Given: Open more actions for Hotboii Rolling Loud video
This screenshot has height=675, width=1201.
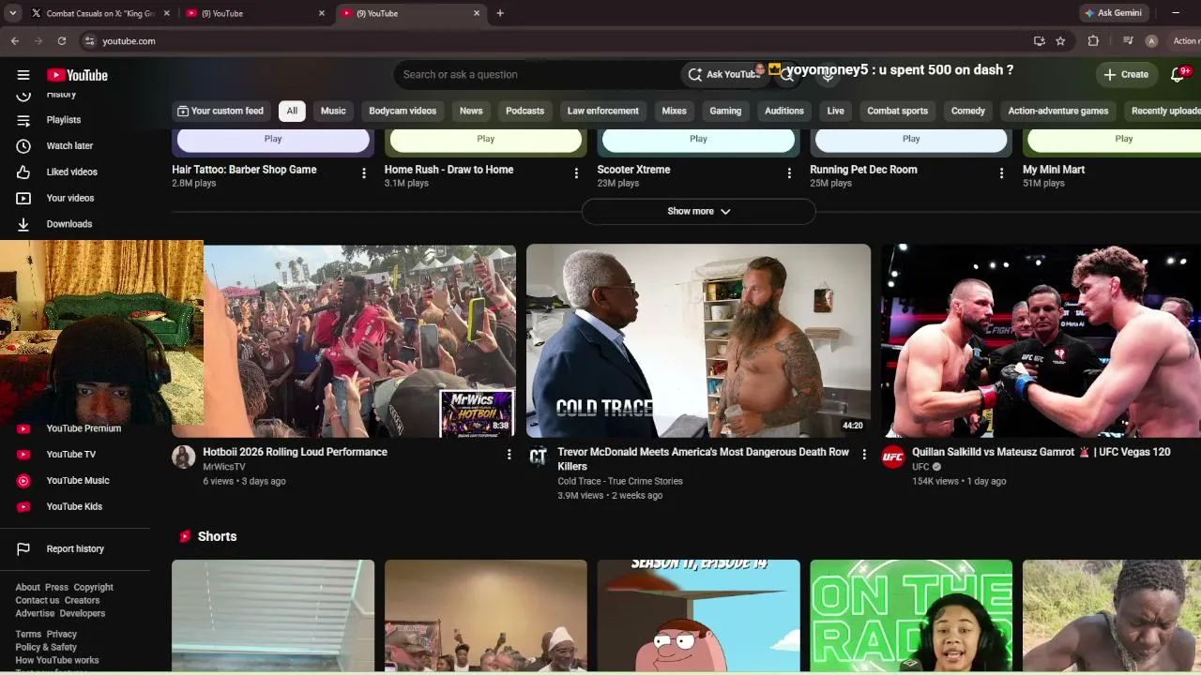Looking at the screenshot, I should 509,455.
